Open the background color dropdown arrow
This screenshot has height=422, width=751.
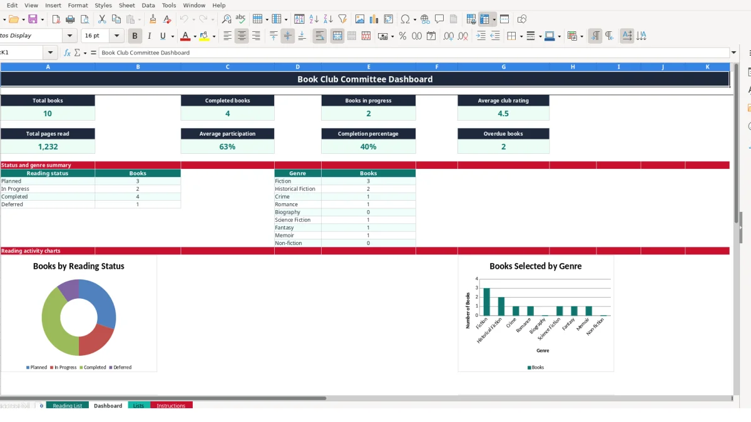pos(214,36)
